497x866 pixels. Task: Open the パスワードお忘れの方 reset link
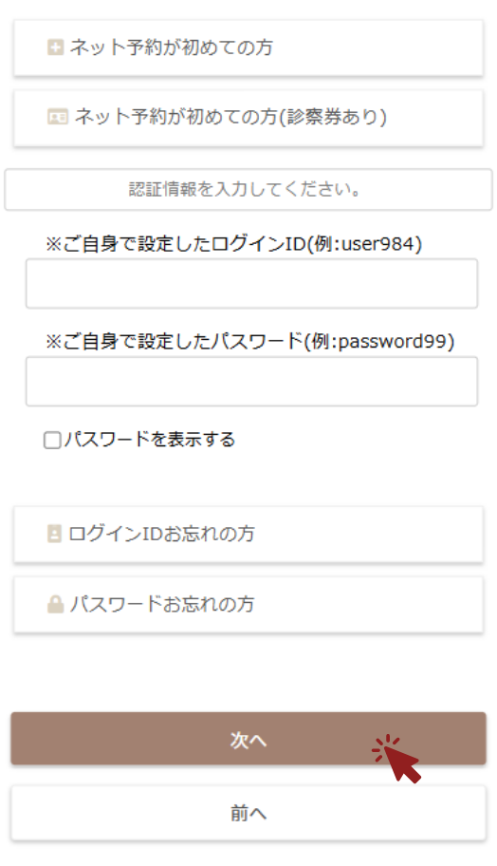pos(248,605)
